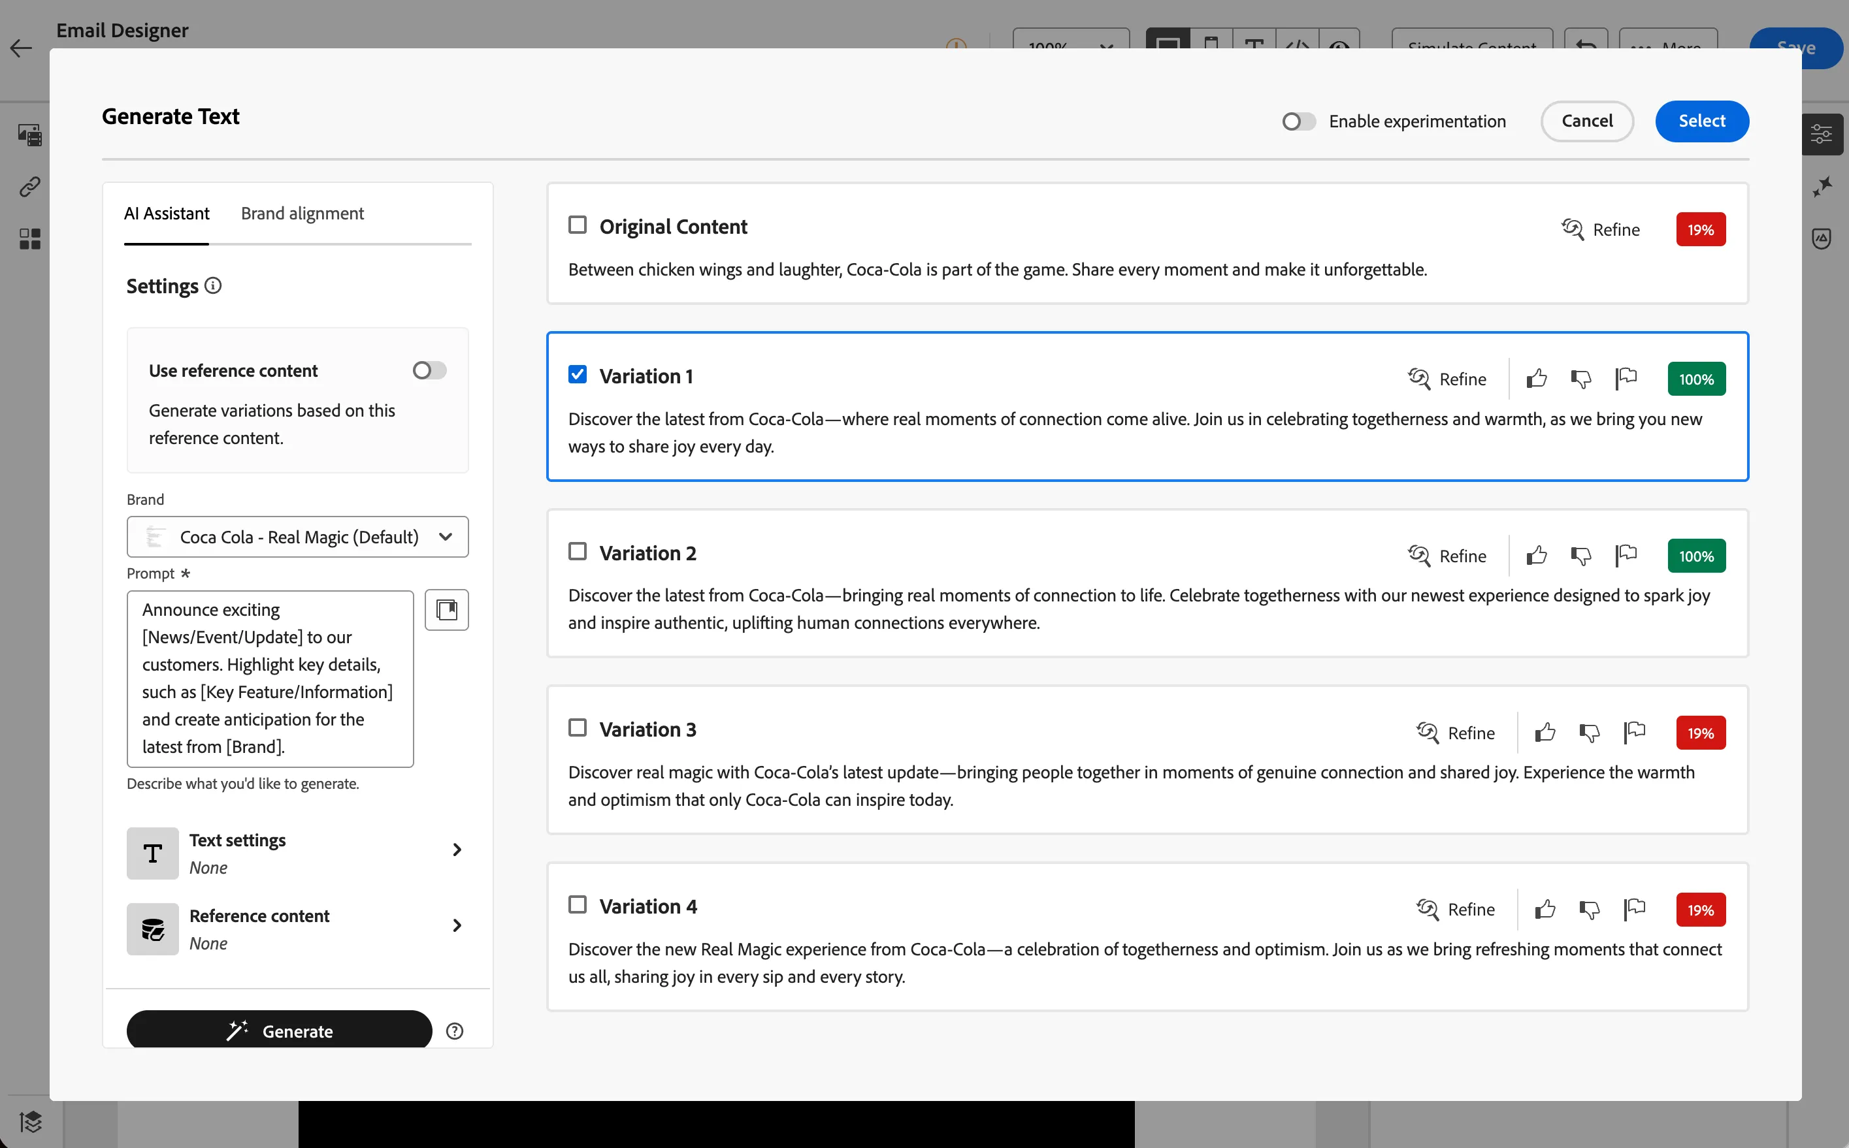Open the links icon in left sidebar
Image resolution: width=1849 pixels, height=1148 pixels.
click(x=29, y=186)
